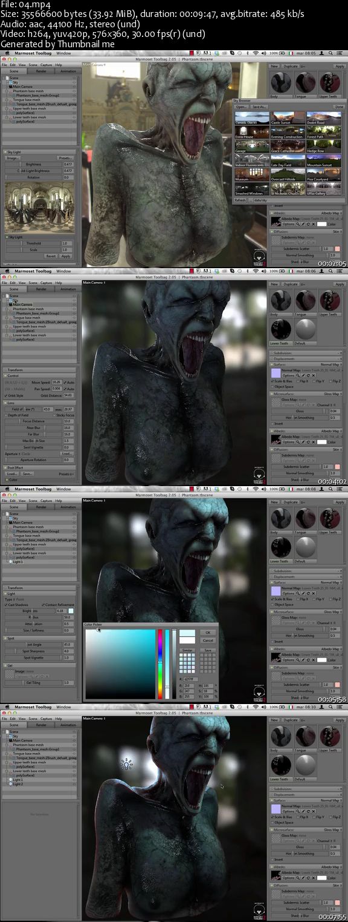Select Light 2 in the 00:07:55 scene tree
Viewport: 348px width, 922px height.
pos(18,784)
